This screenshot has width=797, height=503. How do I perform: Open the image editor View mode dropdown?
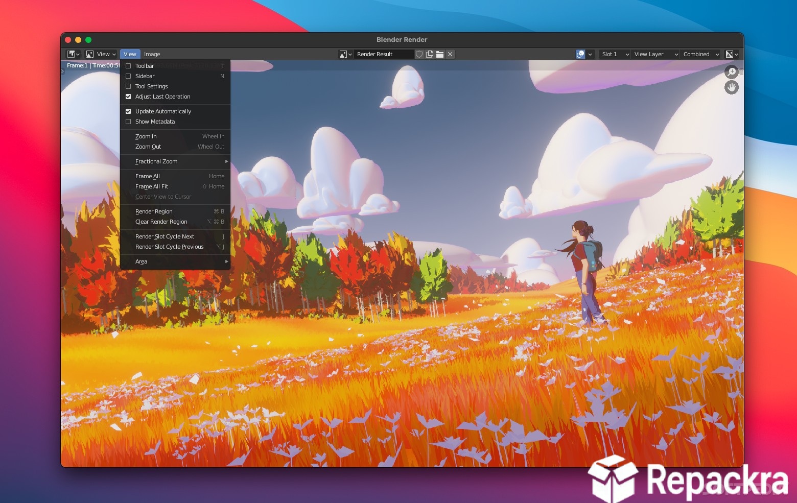101,54
